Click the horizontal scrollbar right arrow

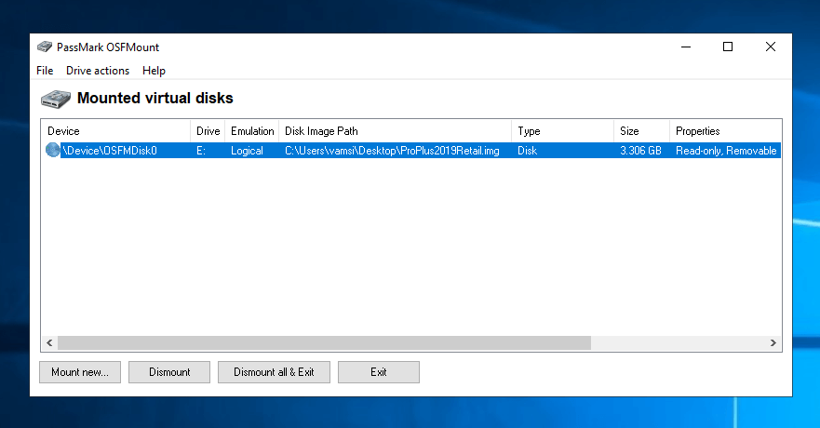773,342
